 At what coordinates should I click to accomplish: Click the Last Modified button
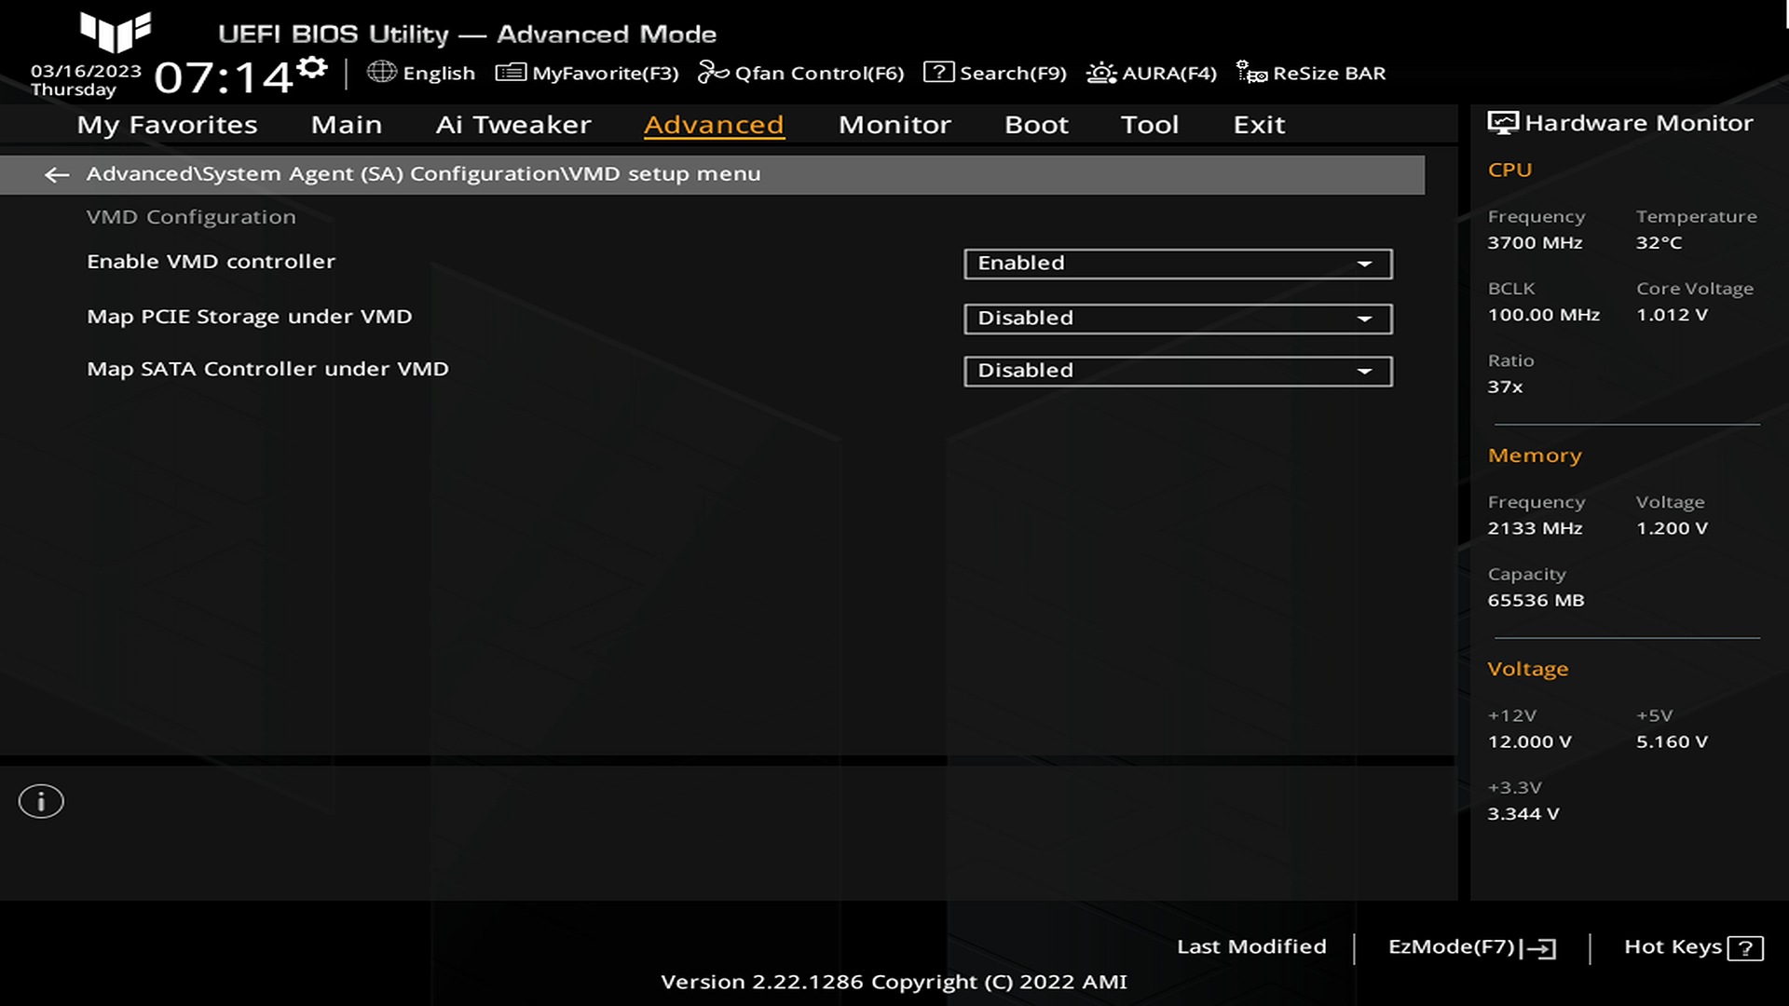pos(1252,945)
